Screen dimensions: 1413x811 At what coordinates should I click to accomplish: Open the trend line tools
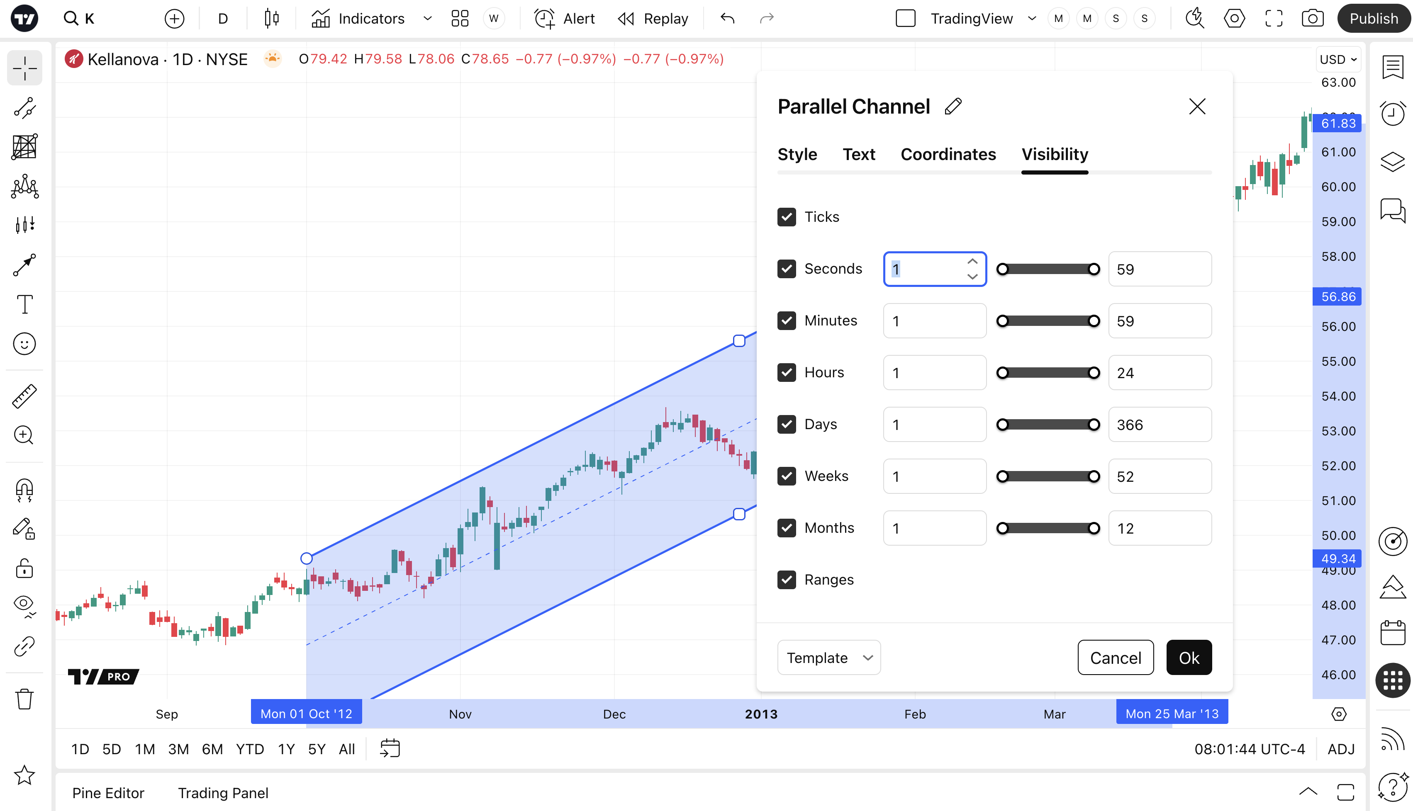pos(24,108)
